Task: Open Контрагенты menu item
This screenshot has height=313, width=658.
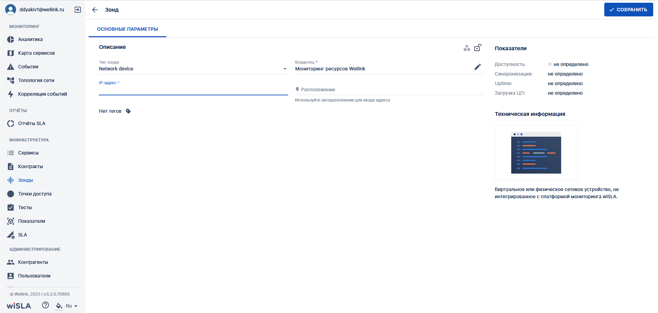Action: (x=33, y=262)
